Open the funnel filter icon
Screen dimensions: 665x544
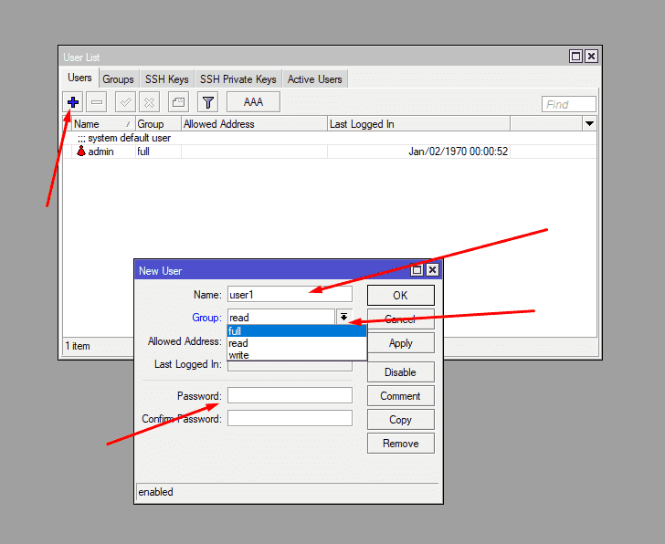[208, 102]
